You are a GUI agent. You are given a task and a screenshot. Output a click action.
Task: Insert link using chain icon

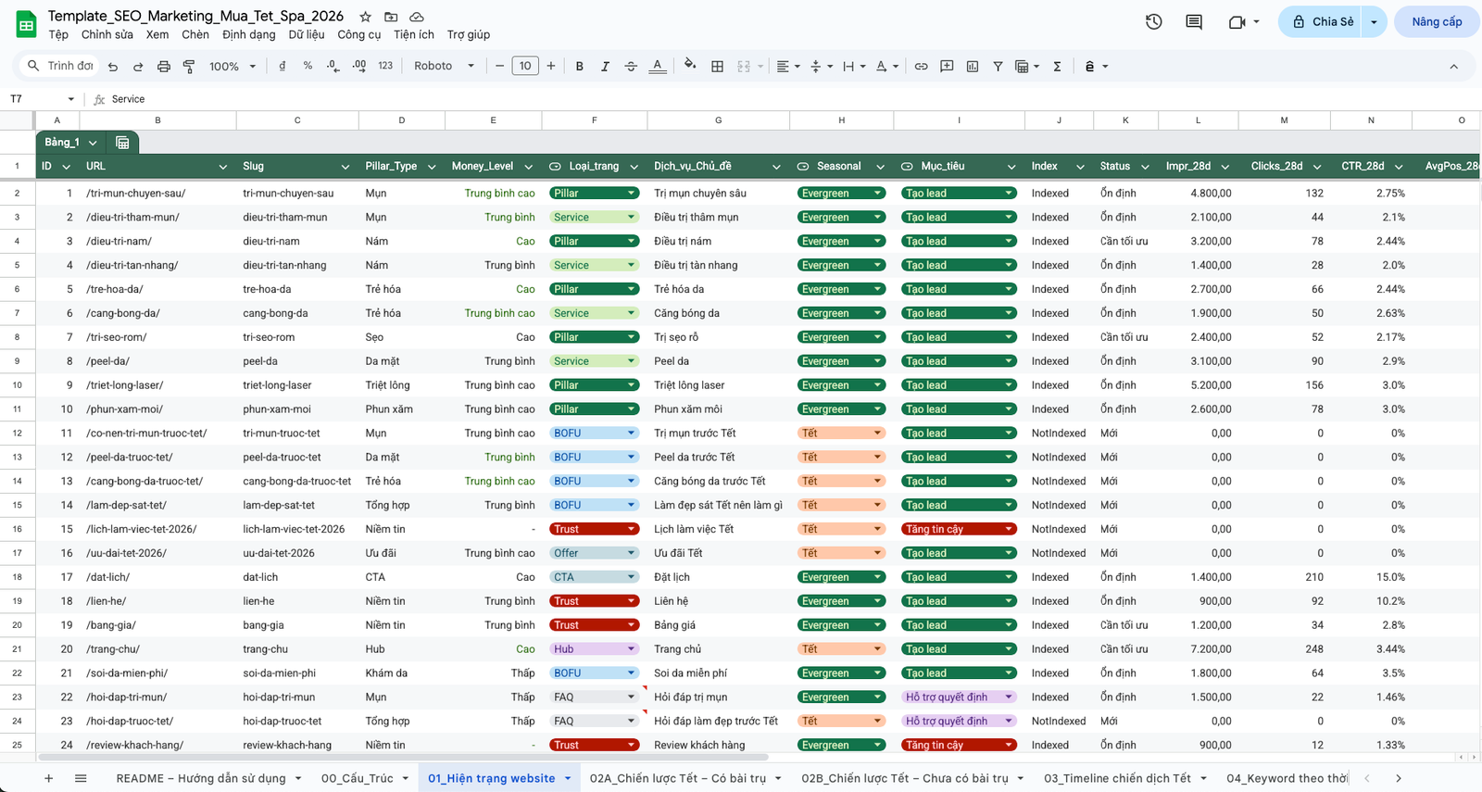pos(921,66)
